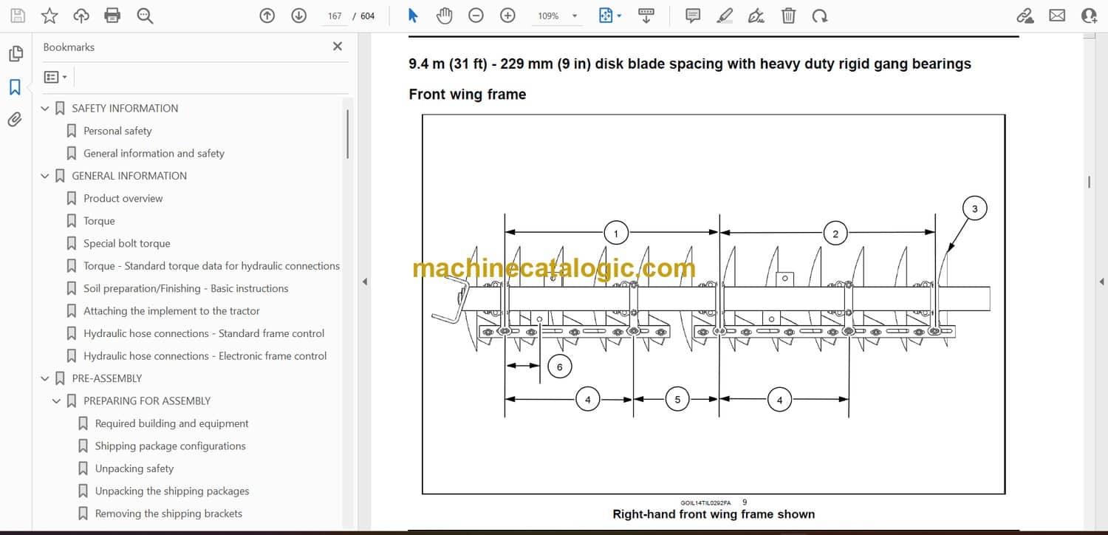Click the Save file icon
Screen dimensions: 1108x535
tap(18, 16)
